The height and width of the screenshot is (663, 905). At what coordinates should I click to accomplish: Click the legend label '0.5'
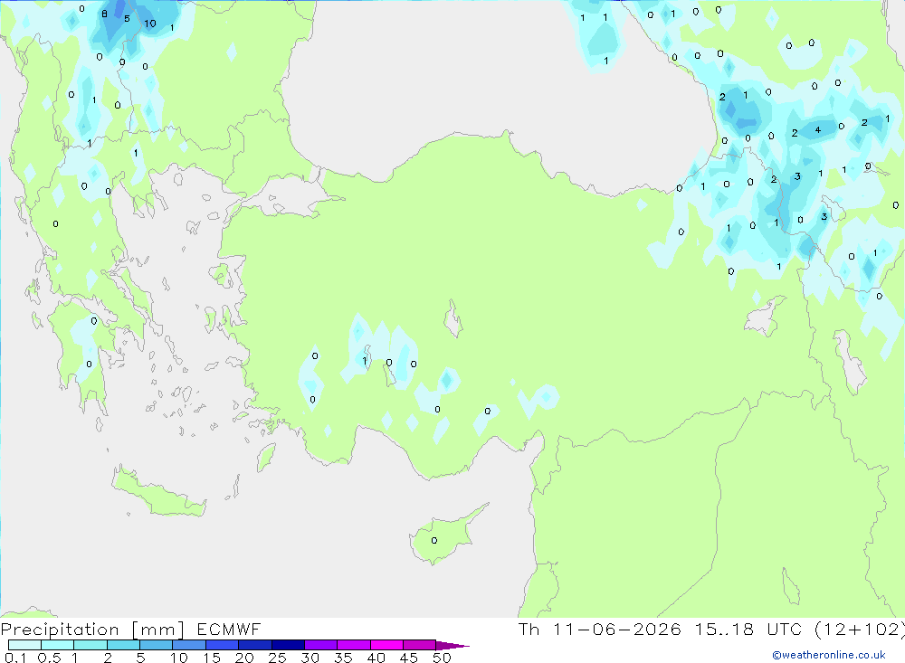(x=49, y=658)
